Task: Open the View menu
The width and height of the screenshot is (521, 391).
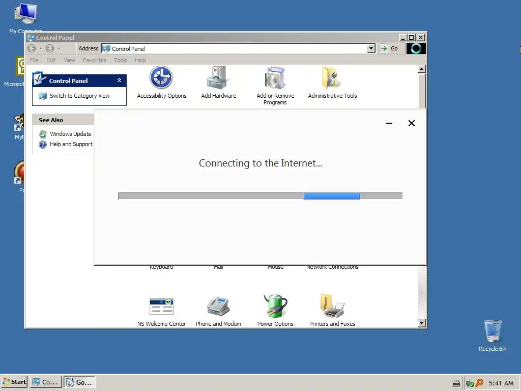Action: 69,60
